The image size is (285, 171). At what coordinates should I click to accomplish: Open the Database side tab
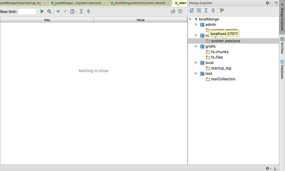(282, 69)
